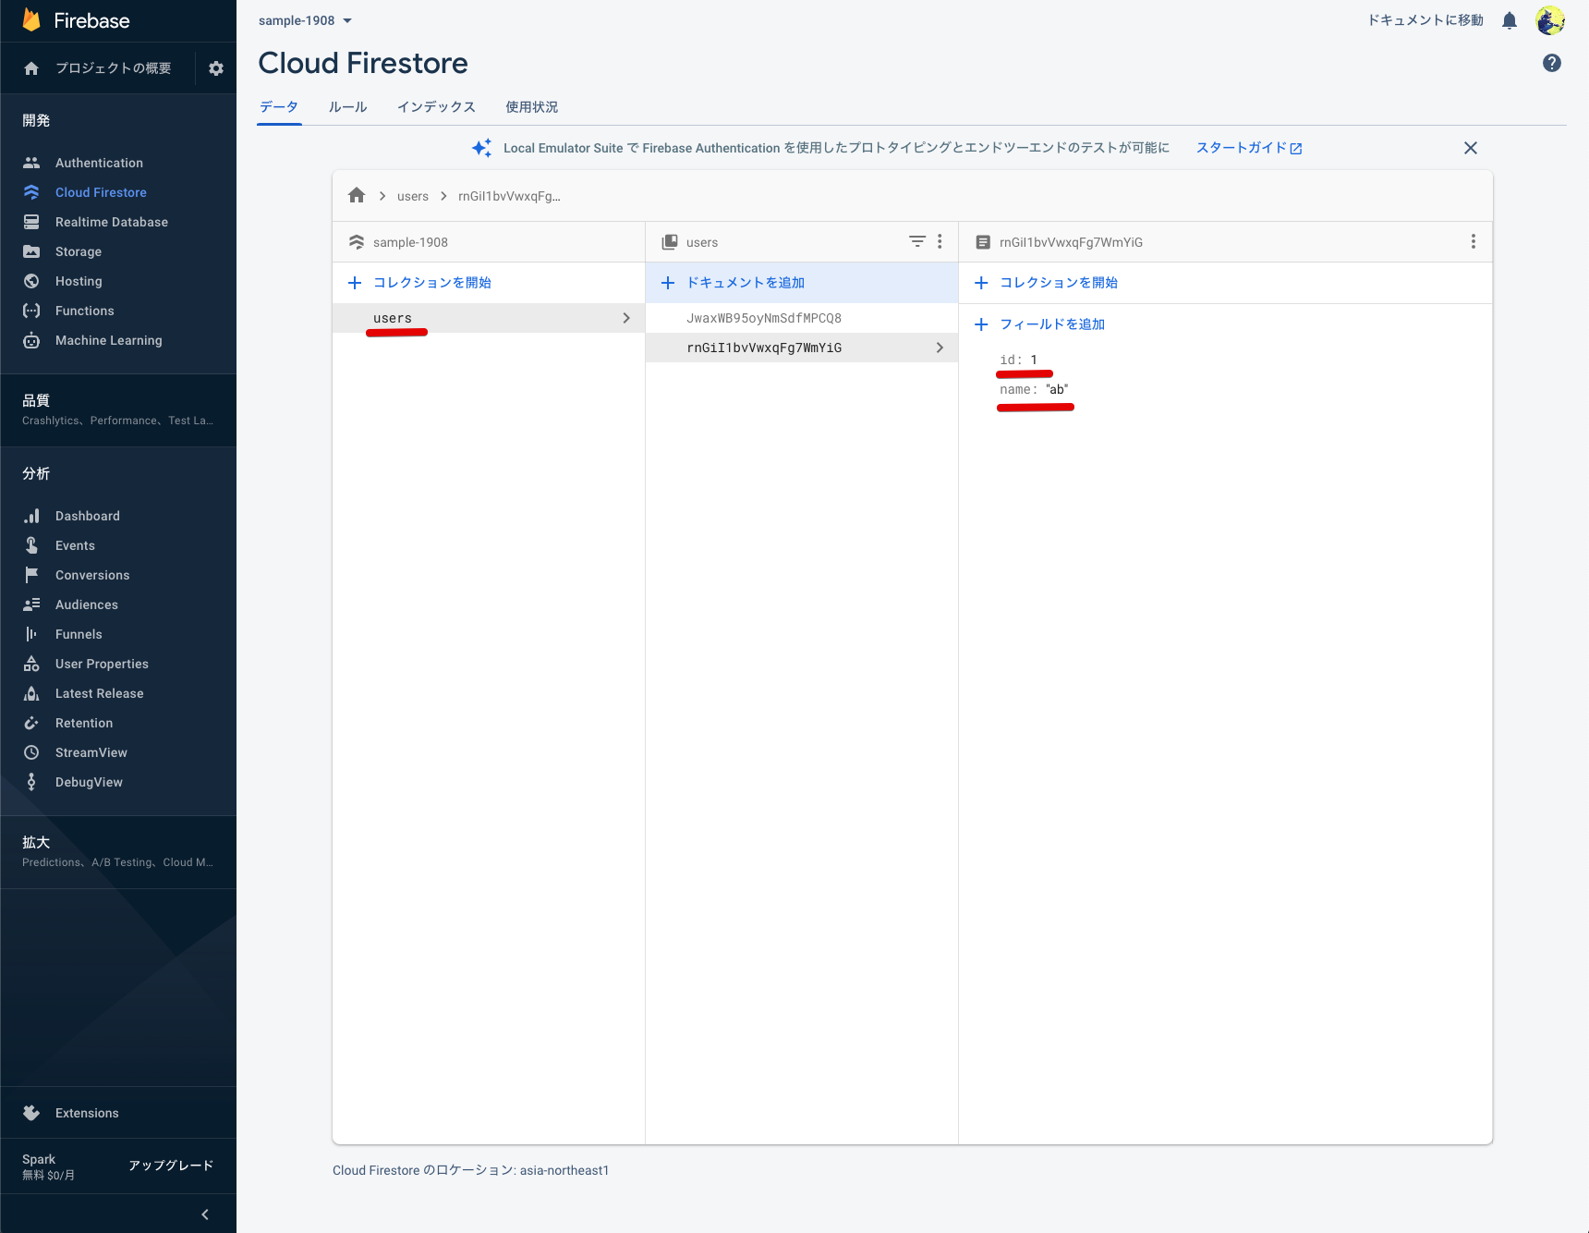Click chevron on rnGiI1bvVwxqFg7WmYiG document row
Screen dimensions: 1589x1233
coord(940,348)
